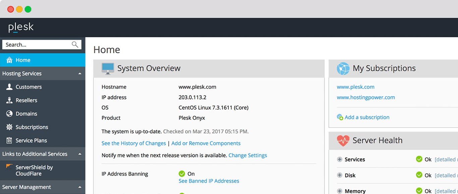Open the Resellers page
The height and width of the screenshot is (194, 458).
[43, 100]
